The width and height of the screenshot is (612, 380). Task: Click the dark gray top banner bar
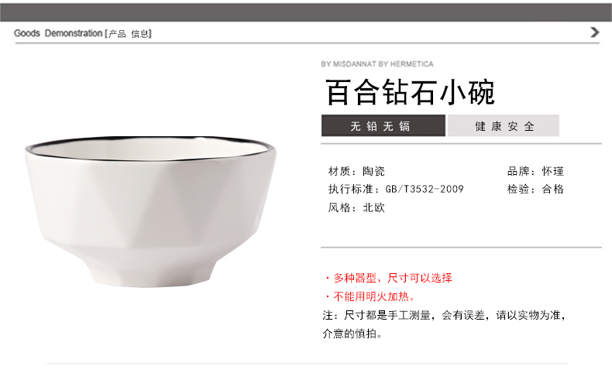point(306,12)
